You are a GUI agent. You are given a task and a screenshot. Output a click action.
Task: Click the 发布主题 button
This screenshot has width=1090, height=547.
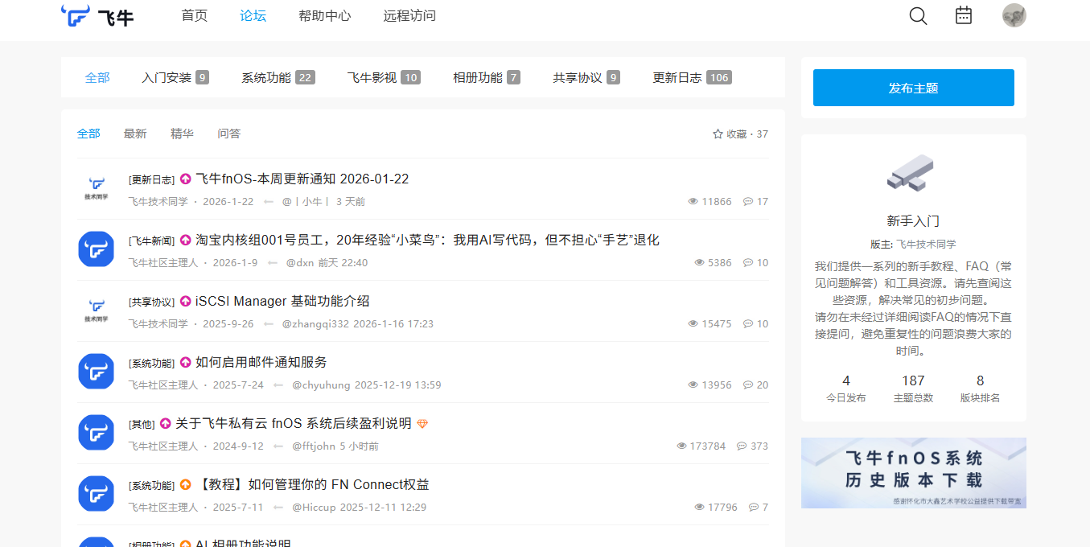913,87
